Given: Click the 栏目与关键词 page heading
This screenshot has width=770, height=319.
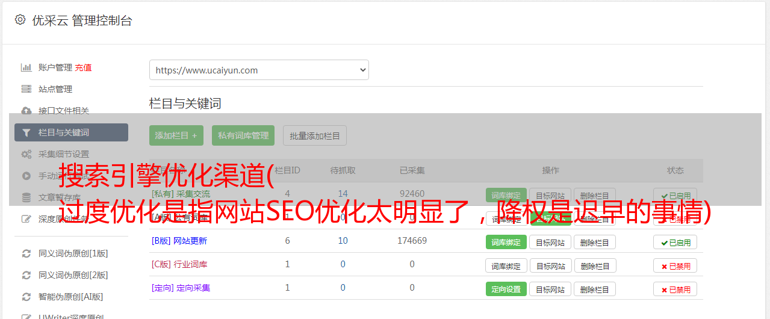Looking at the screenshot, I should point(185,104).
